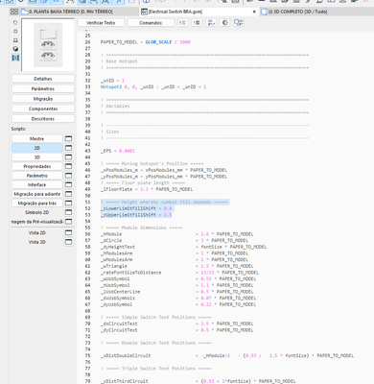The image size is (374, 384).
Task: Click Símbolo 2D label
Action: [37, 212]
